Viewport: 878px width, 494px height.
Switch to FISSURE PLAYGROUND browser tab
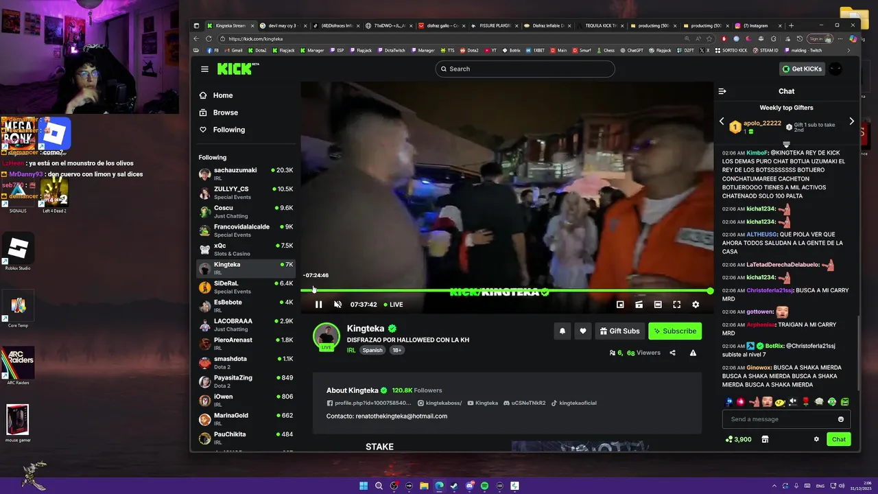494,25
